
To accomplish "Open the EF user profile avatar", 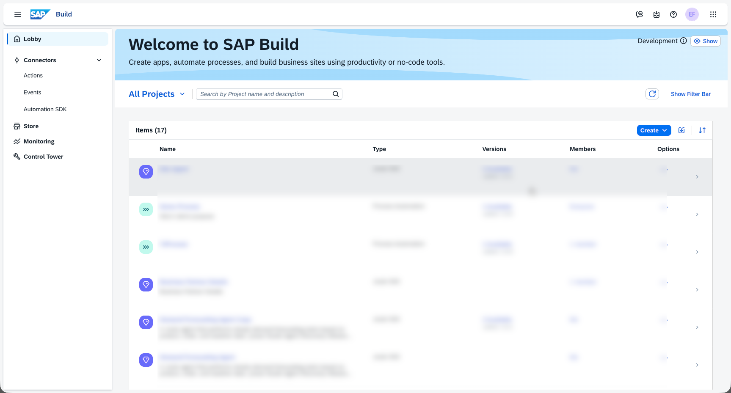I will [x=692, y=14].
